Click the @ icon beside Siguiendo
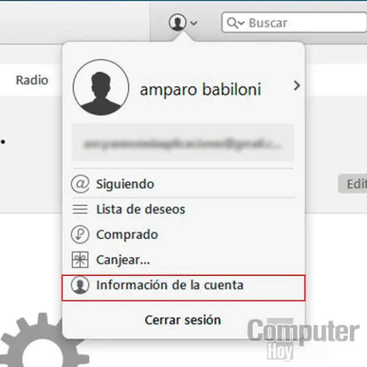 point(80,184)
